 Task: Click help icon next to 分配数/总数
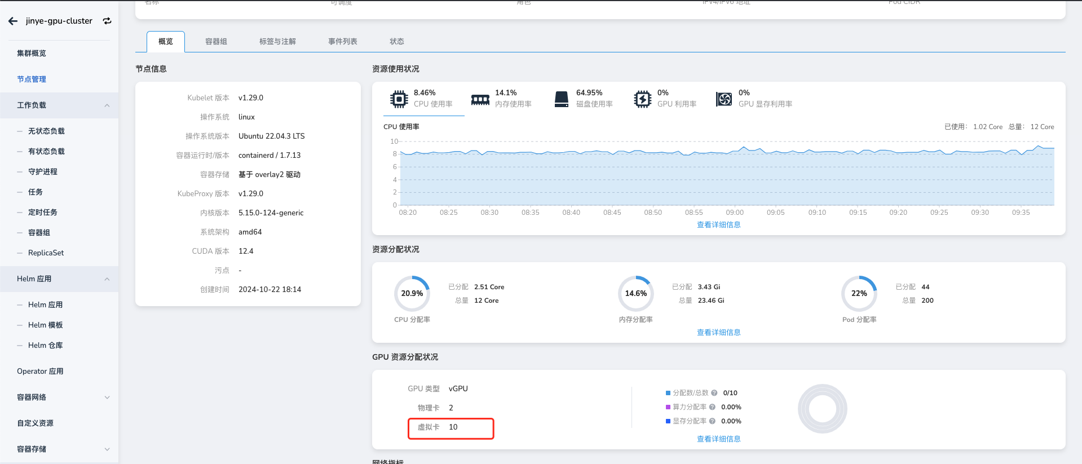(x=714, y=393)
